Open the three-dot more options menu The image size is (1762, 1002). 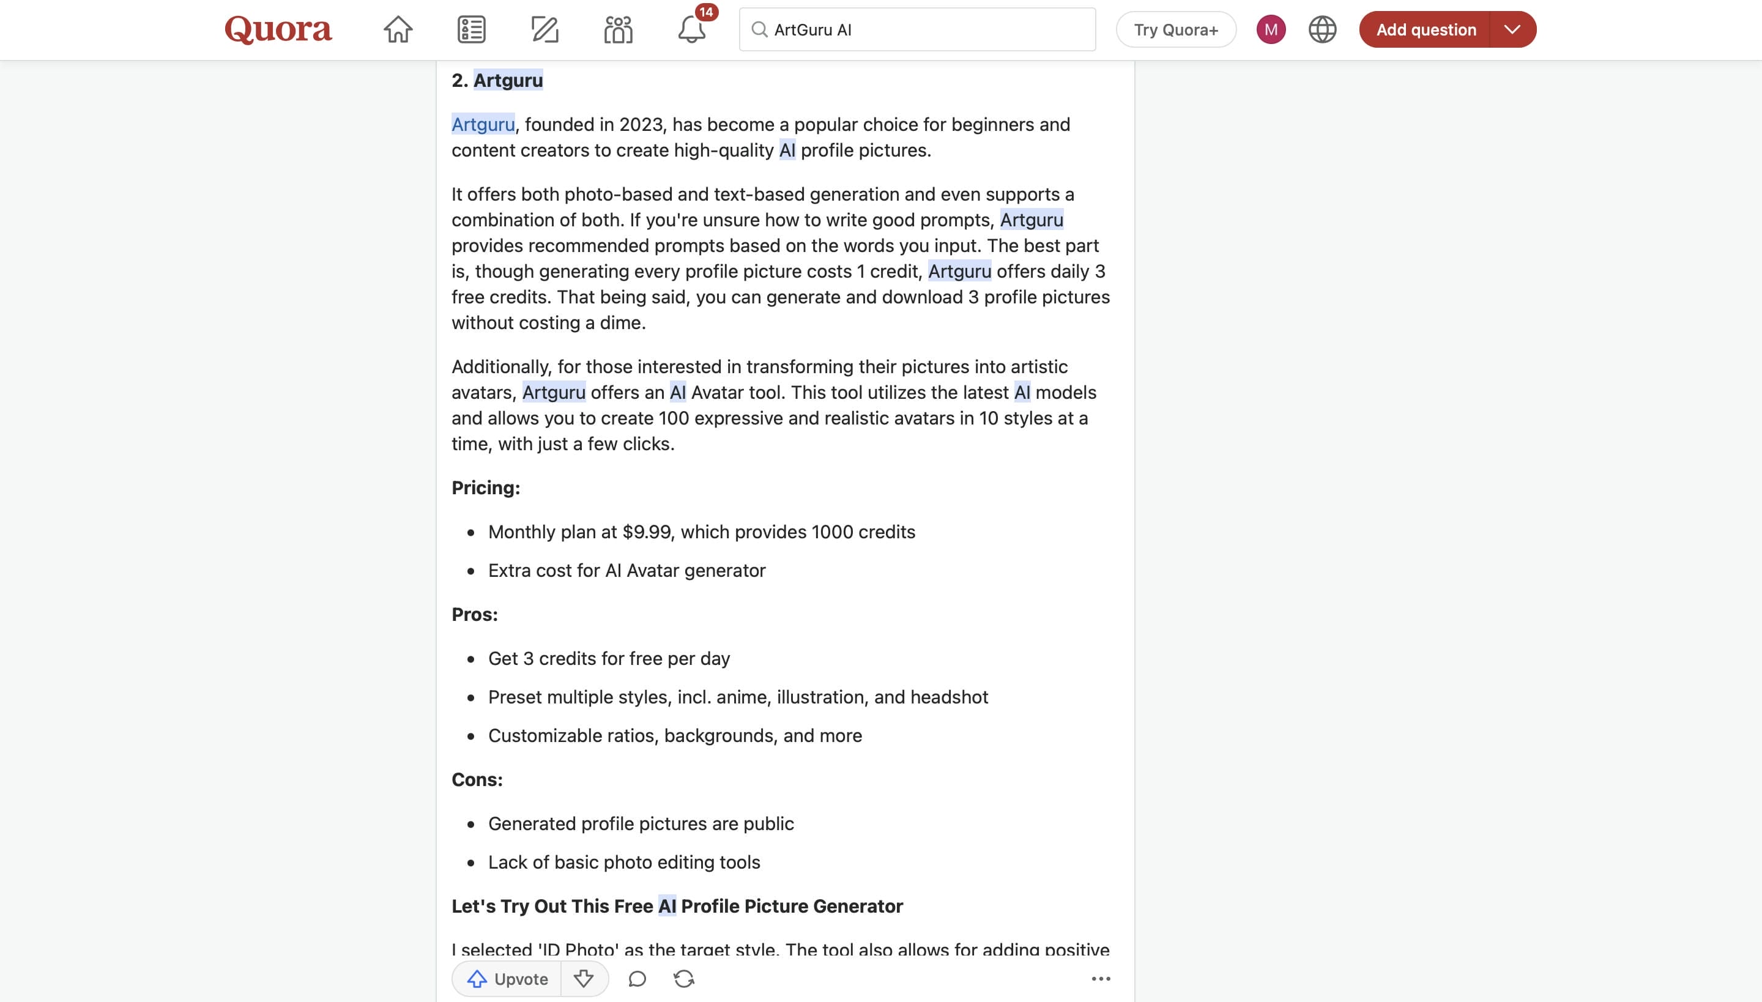1101,979
